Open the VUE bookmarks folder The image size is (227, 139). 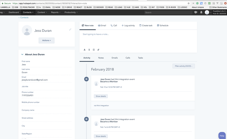(x=127, y=7)
